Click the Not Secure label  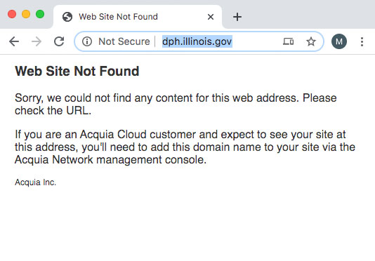click(124, 41)
